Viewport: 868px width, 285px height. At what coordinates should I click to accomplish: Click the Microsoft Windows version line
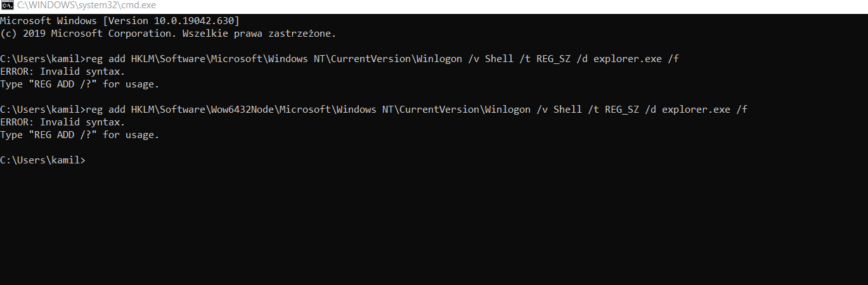(120, 21)
